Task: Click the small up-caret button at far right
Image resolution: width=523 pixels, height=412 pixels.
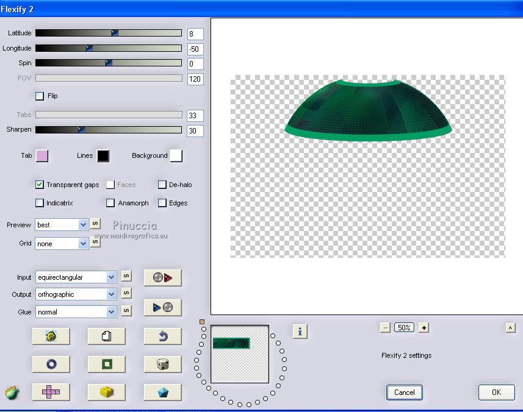Action: pos(510,328)
